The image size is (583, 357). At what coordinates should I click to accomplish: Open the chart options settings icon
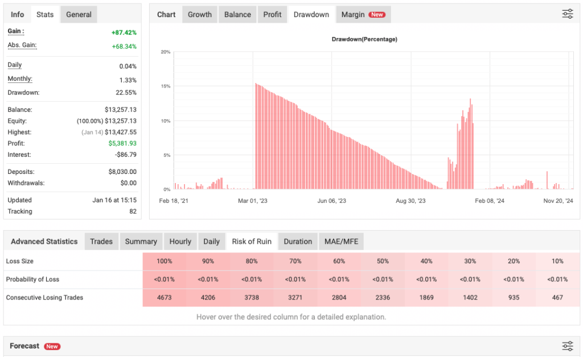click(567, 14)
